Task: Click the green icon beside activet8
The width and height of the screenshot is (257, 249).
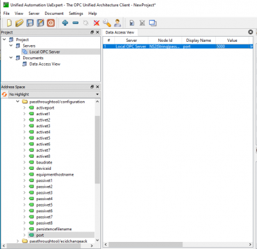Action: click(x=31, y=156)
